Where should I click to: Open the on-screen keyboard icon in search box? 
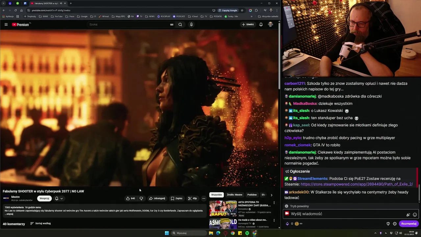tap(172, 24)
